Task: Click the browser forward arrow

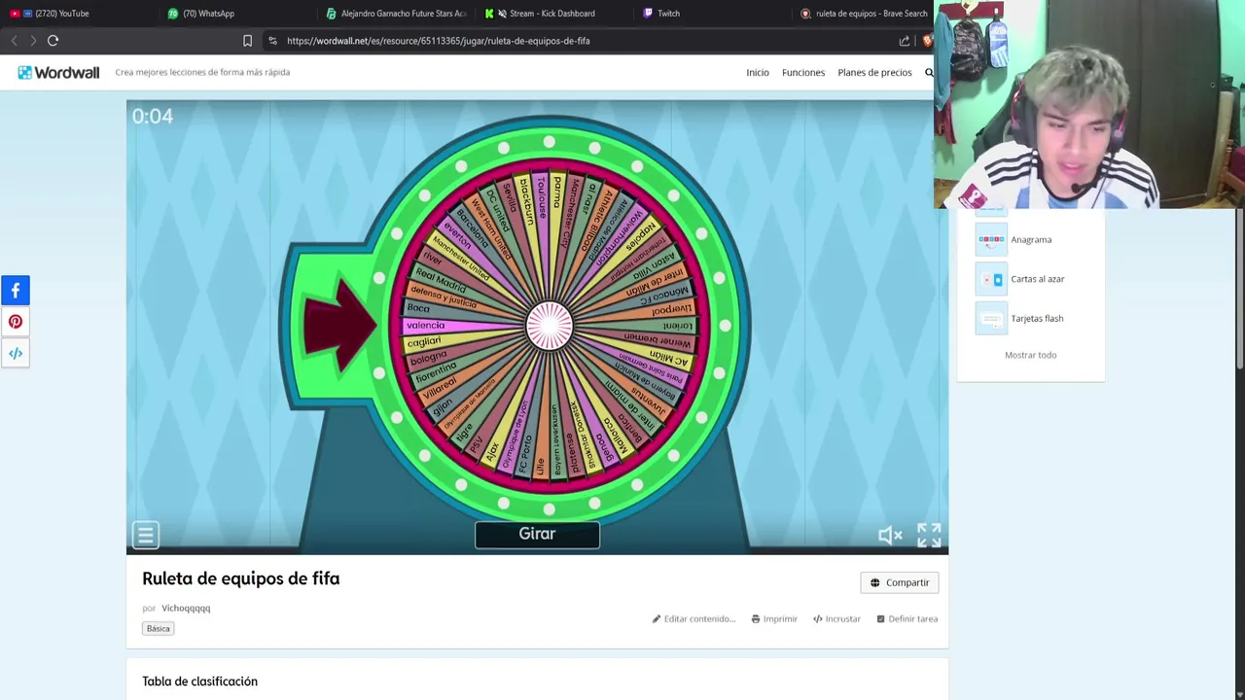Action: point(33,41)
